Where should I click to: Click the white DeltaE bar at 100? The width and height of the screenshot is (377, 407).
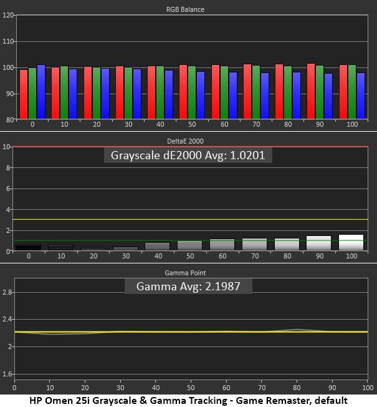click(351, 242)
